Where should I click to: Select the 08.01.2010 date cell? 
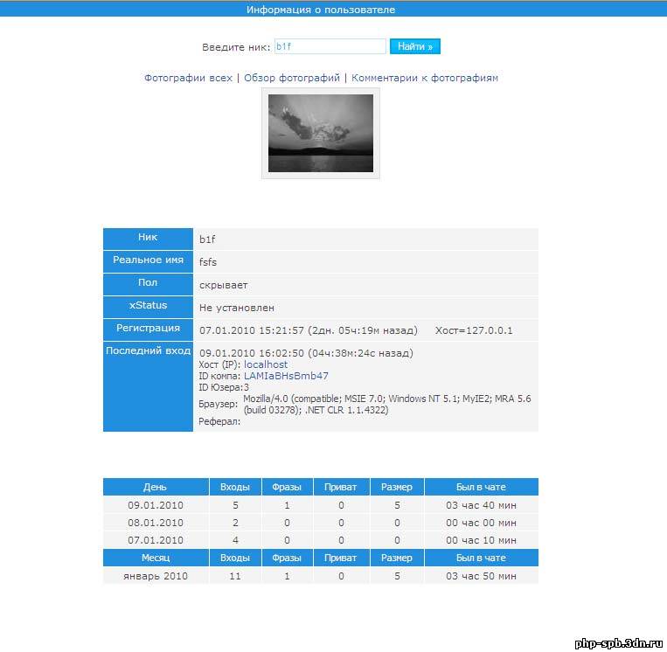point(155,523)
